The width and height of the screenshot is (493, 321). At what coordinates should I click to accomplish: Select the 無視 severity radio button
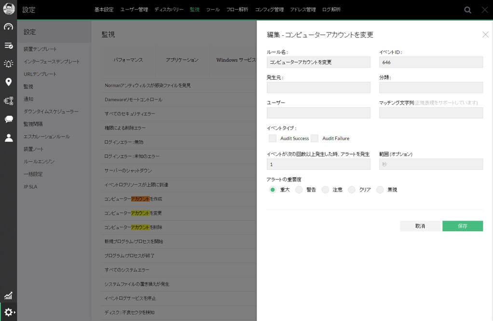pos(380,190)
